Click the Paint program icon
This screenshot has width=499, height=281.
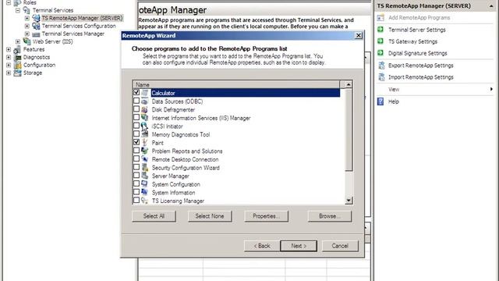pos(145,143)
